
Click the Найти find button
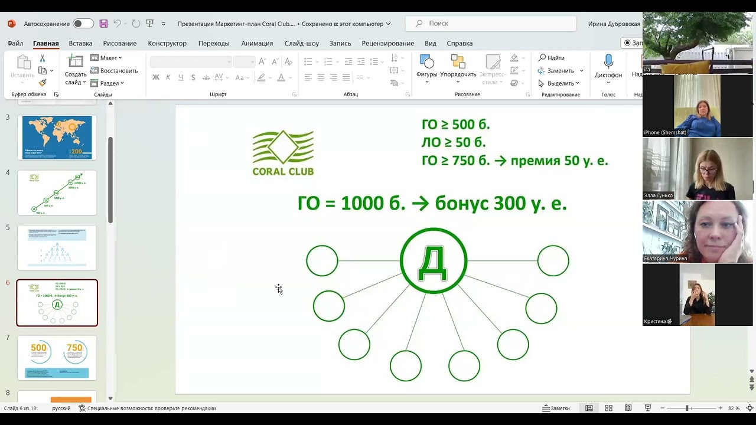[x=551, y=58]
